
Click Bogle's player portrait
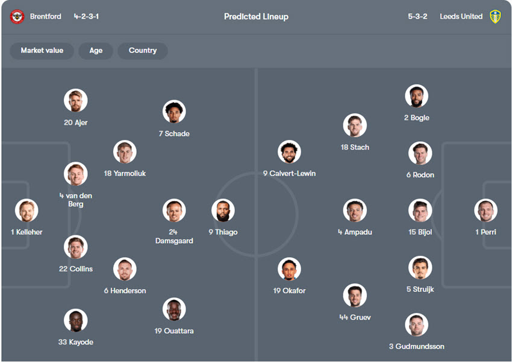(417, 96)
